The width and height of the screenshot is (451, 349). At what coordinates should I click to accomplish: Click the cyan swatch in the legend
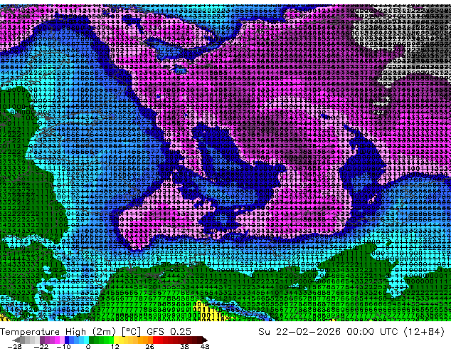click(x=86, y=340)
